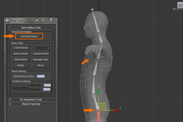Toggle the Refine button
The image size is (183, 122).
21,65
